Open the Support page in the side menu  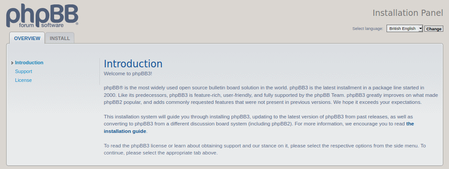point(23,71)
